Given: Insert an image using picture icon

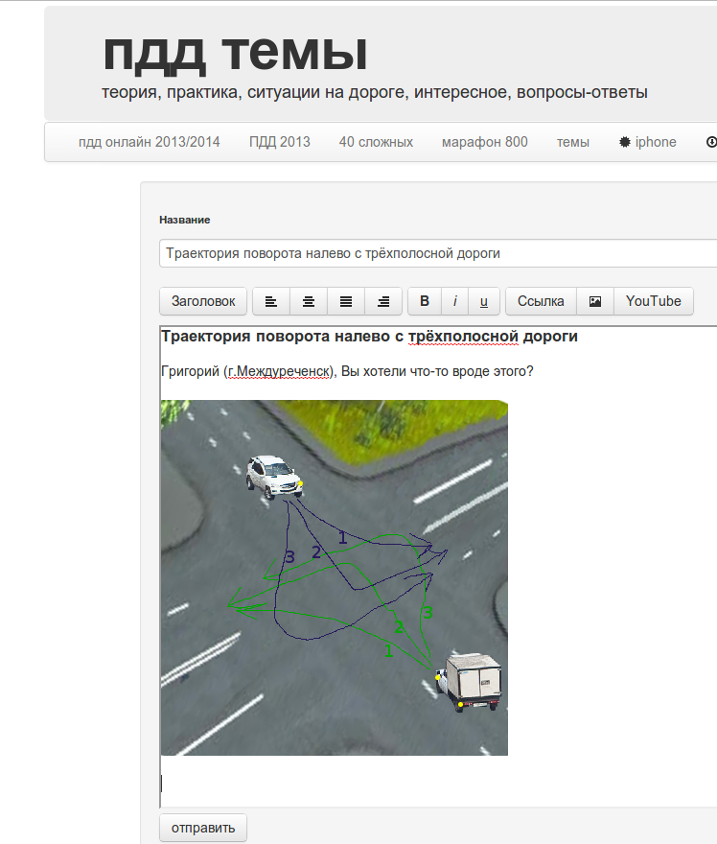Looking at the screenshot, I should pyautogui.click(x=595, y=301).
